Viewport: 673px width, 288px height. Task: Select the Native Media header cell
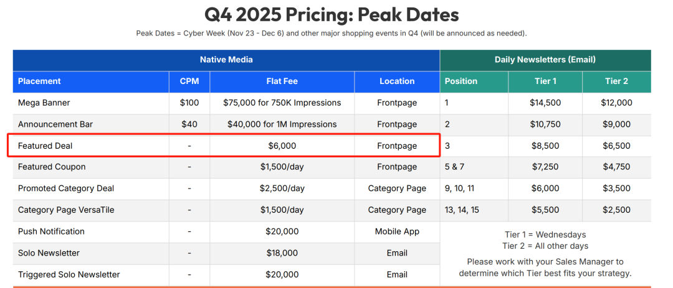click(x=226, y=60)
